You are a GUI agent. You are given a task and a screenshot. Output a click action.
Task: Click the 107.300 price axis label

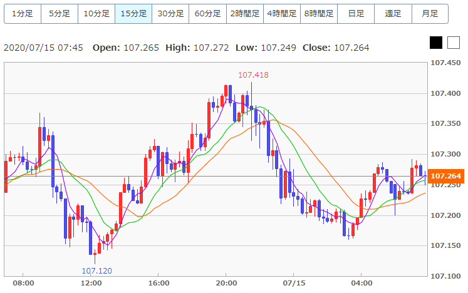point(445,154)
